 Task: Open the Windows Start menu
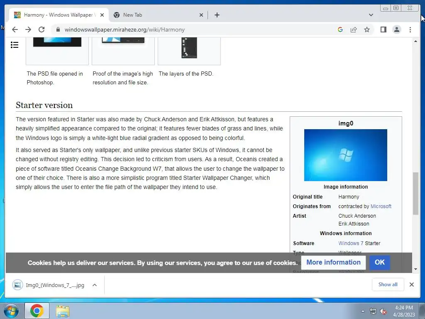pyautogui.click(x=11, y=311)
